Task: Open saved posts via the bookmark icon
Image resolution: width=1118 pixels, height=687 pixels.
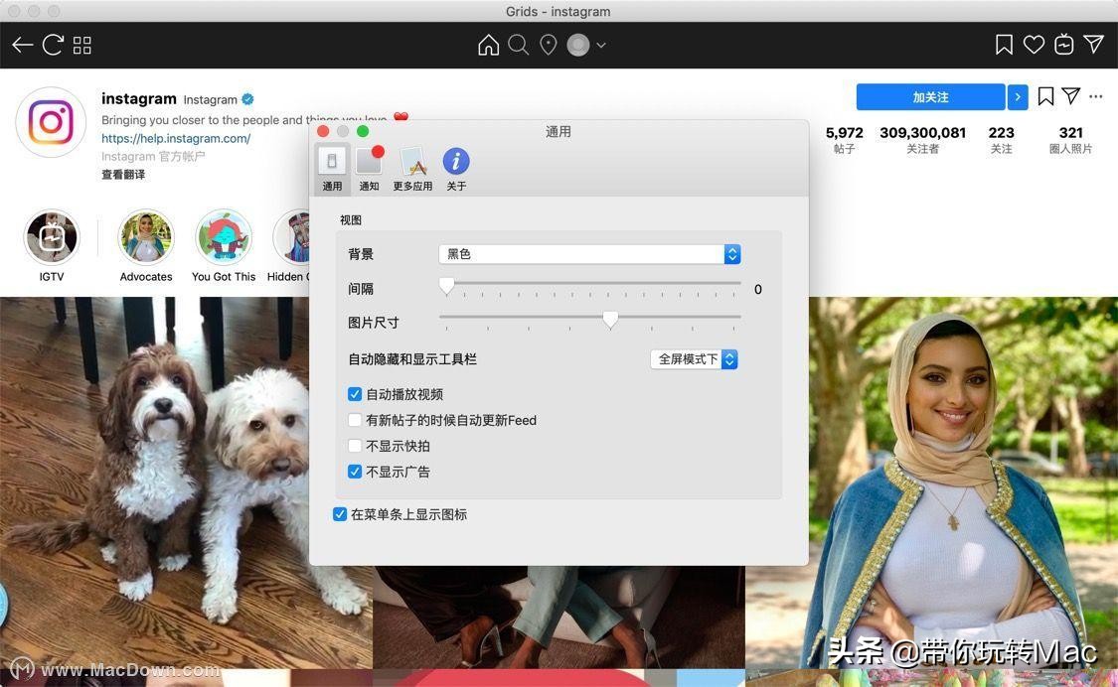Action: [x=1004, y=44]
